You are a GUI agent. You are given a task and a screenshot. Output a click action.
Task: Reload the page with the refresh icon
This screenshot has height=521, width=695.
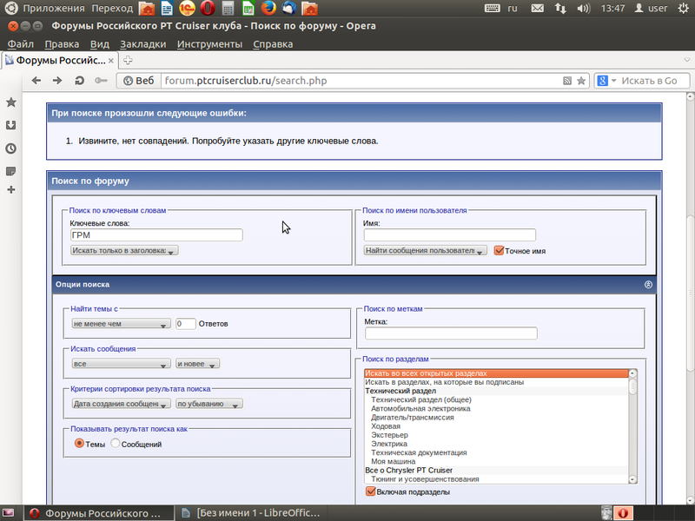point(79,81)
